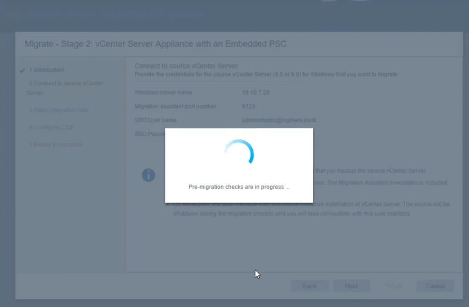Click the Finish button
The image size is (469, 307).
tap(393, 286)
